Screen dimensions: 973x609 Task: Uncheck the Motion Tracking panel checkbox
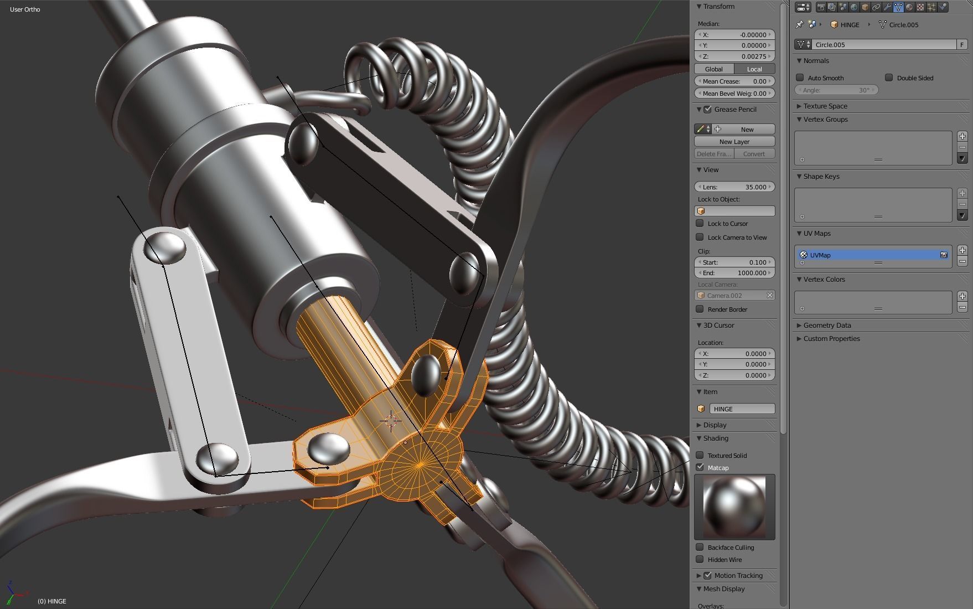[x=707, y=575]
